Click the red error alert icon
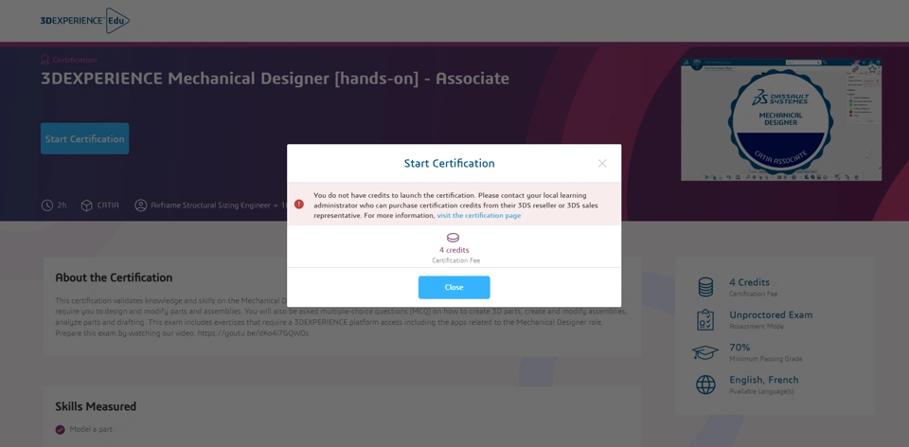The height and width of the screenshot is (447, 909). click(299, 205)
